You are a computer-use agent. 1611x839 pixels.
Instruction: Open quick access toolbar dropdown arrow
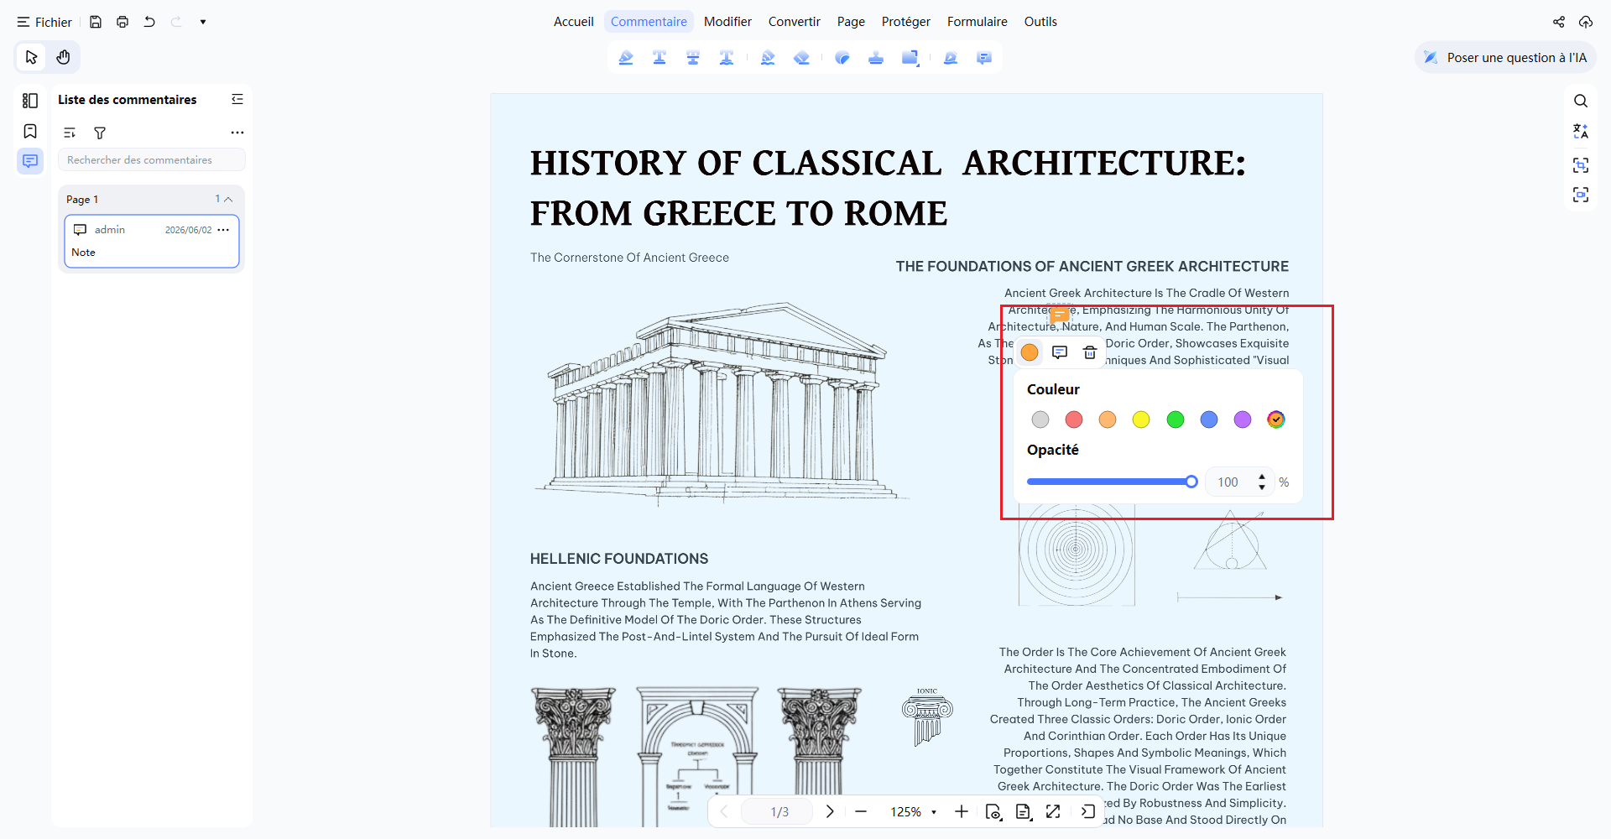203,22
